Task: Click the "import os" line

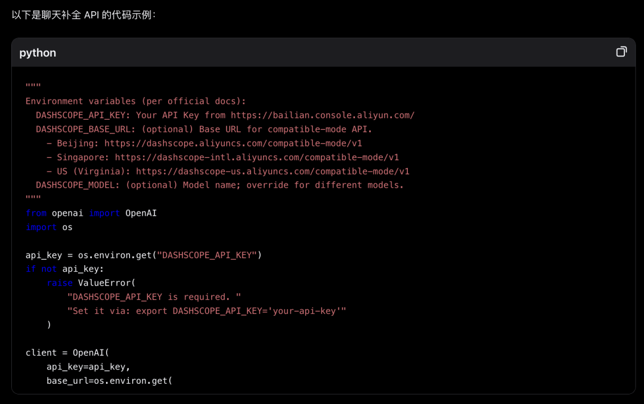Action: pyautogui.click(x=49, y=227)
